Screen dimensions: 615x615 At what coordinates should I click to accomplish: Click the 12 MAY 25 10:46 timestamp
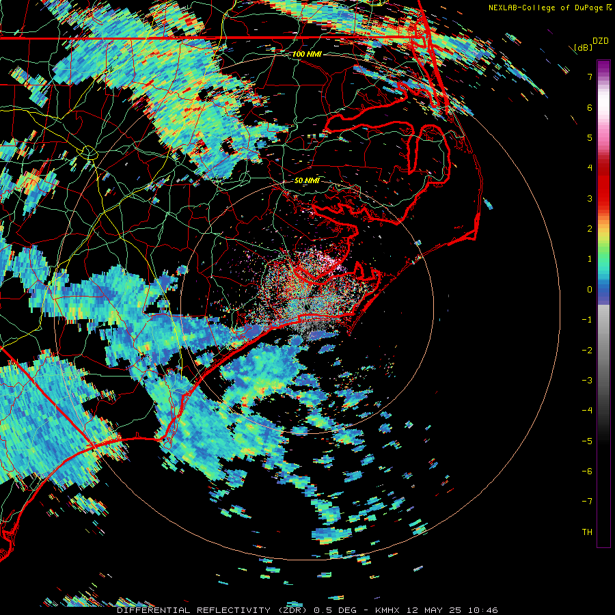click(x=451, y=610)
